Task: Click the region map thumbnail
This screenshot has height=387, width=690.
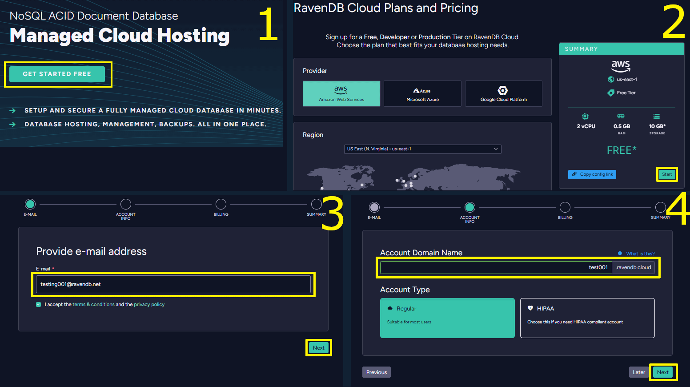Action: 413,177
